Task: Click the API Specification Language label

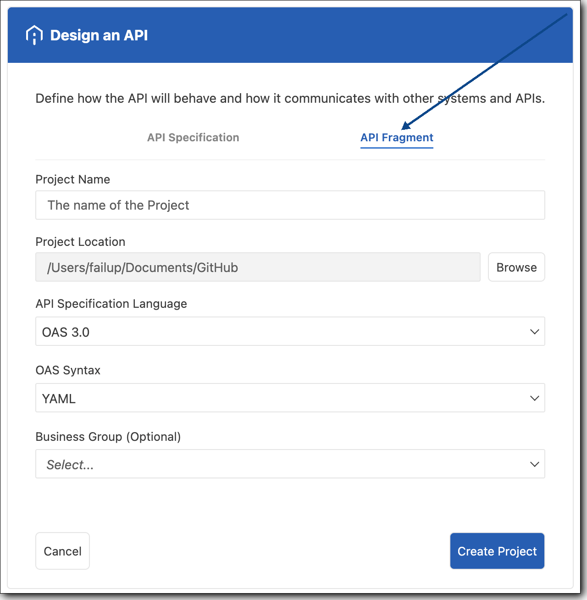Action: click(111, 304)
